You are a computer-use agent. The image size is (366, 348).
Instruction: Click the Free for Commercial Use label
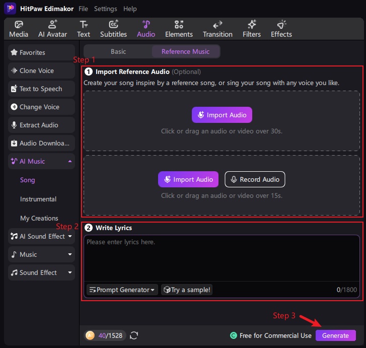(275, 335)
